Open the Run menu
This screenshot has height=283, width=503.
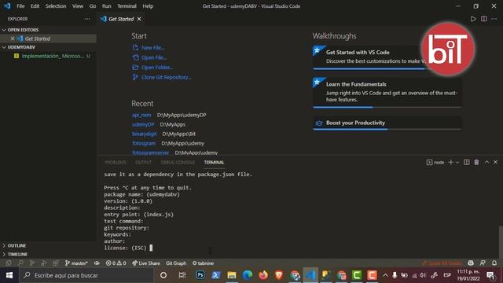click(107, 6)
